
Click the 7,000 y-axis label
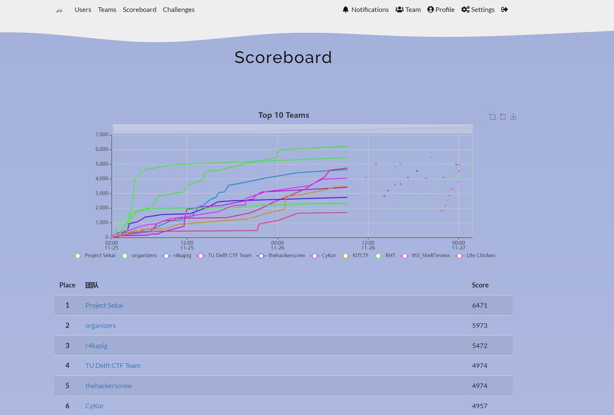tap(102, 135)
